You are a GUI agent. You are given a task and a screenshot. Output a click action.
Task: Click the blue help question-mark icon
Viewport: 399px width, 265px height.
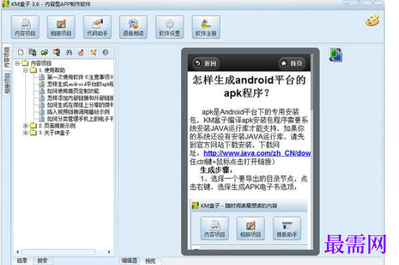coord(105,52)
